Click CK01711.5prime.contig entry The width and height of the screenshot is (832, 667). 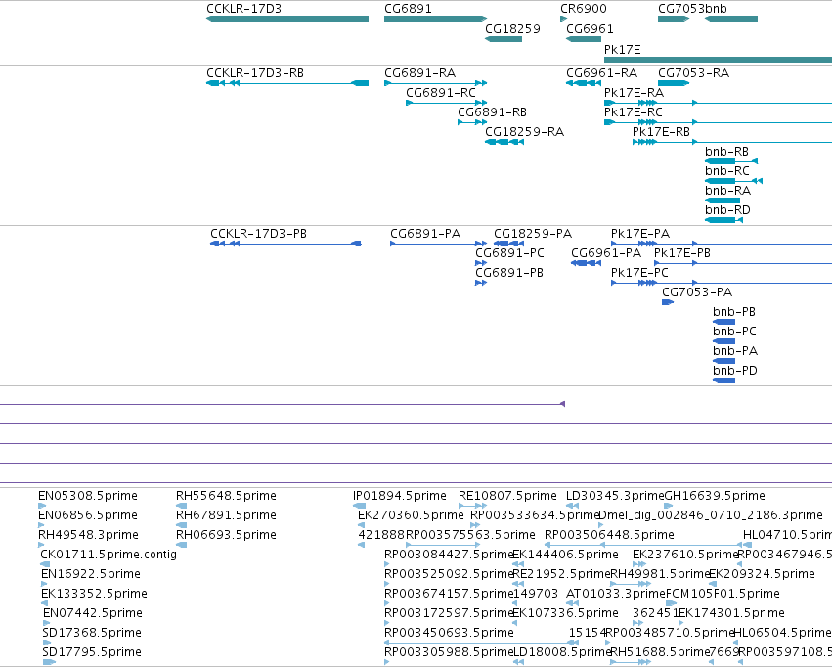[x=45, y=564]
